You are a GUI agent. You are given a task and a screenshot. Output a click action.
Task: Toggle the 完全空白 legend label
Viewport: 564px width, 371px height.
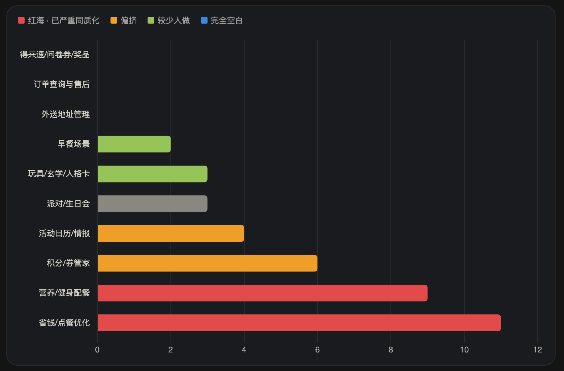[x=227, y=21]
